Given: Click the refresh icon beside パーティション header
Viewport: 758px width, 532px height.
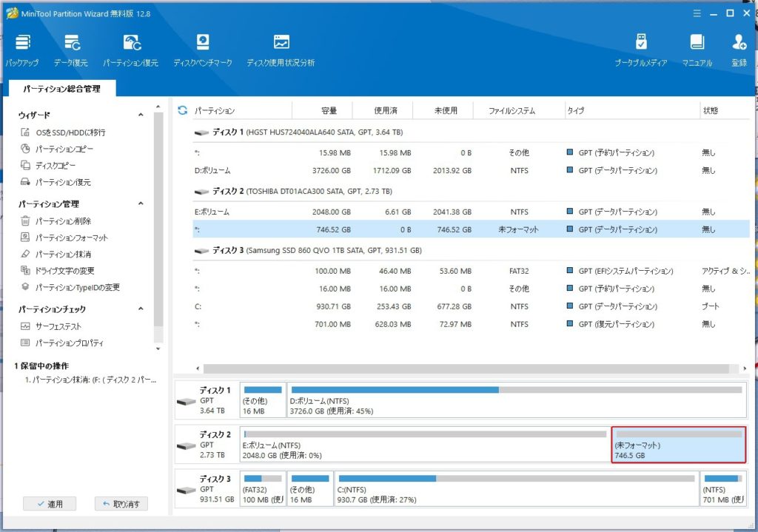Looking at the screenshot, I should click(183, 111).
